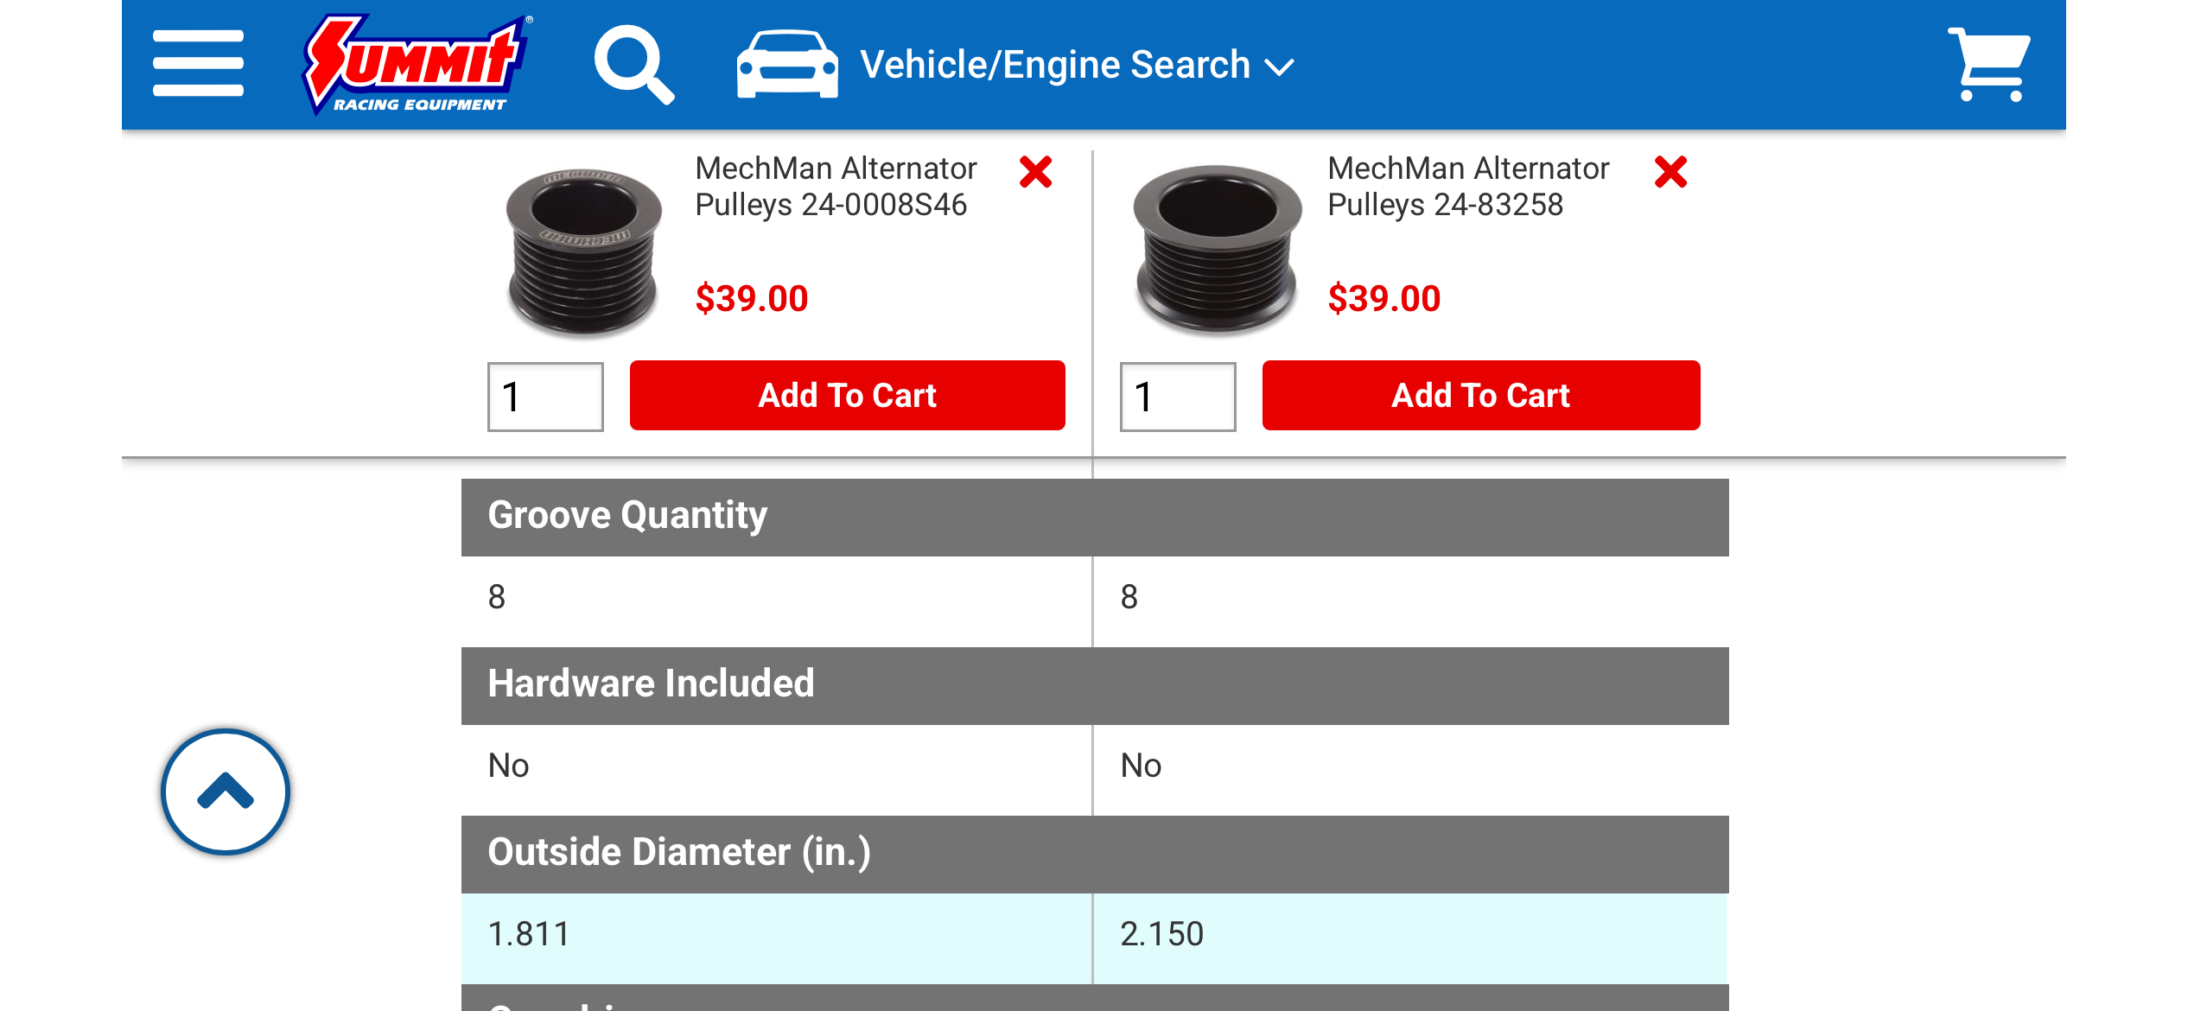Open the hamburger menu
The height and width of the screenshot is (1011, 2188).
[x=198, y=64]
